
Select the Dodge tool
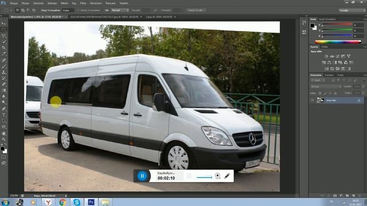(4, 102)
